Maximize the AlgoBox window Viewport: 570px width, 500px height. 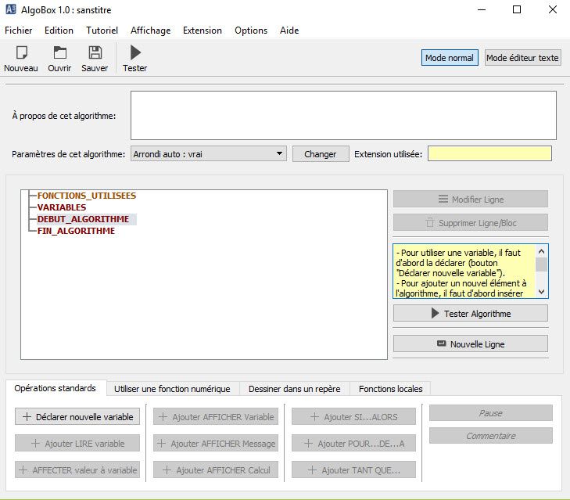pyautogui.click(x=517, y=9)
